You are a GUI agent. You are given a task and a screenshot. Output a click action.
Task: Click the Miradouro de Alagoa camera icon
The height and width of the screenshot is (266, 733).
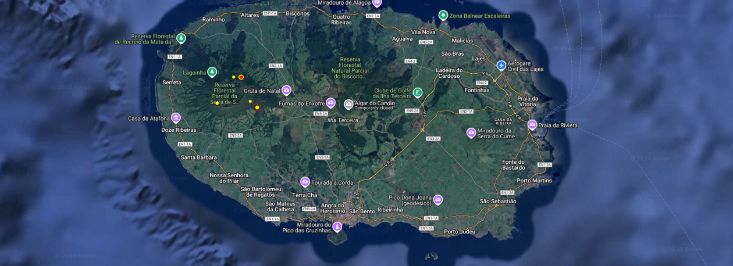tap(376, 3)
